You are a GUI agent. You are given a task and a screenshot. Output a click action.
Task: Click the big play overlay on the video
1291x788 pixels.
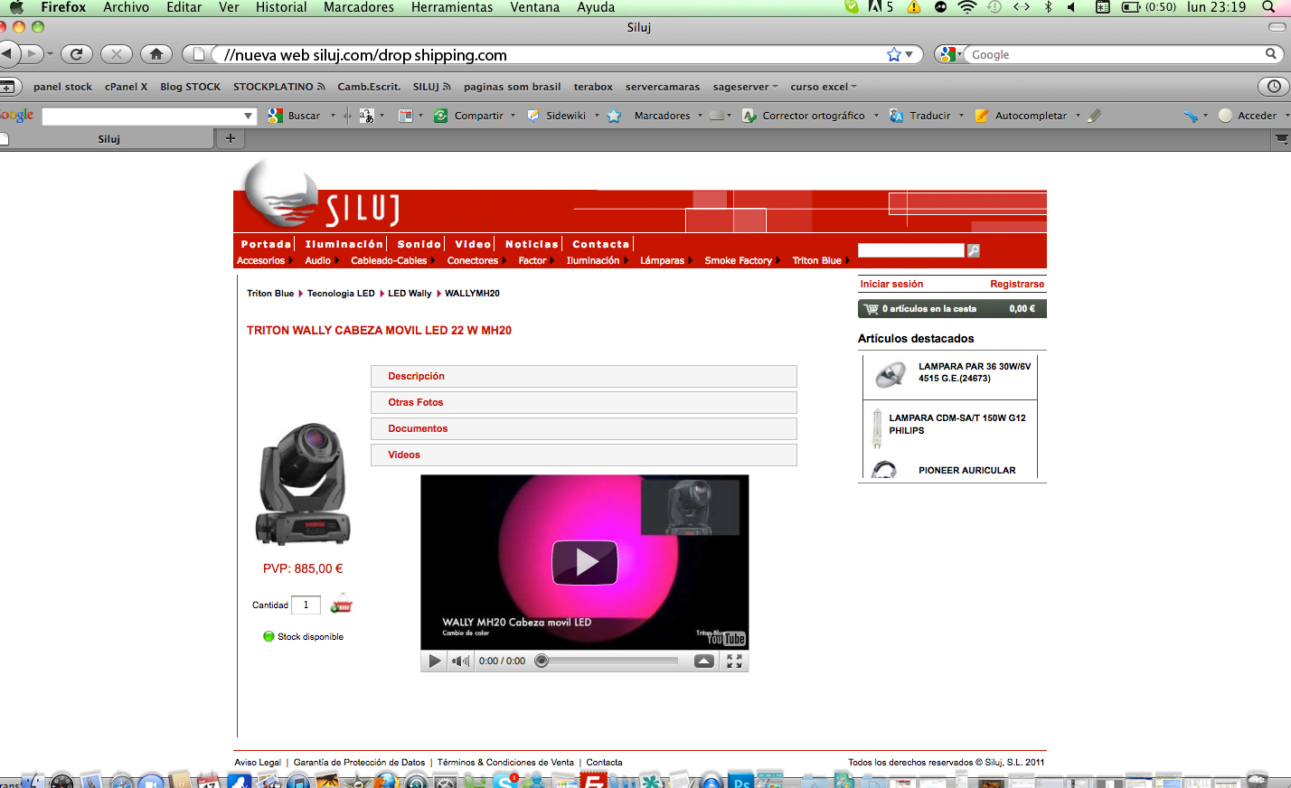(x=585, y=562)
